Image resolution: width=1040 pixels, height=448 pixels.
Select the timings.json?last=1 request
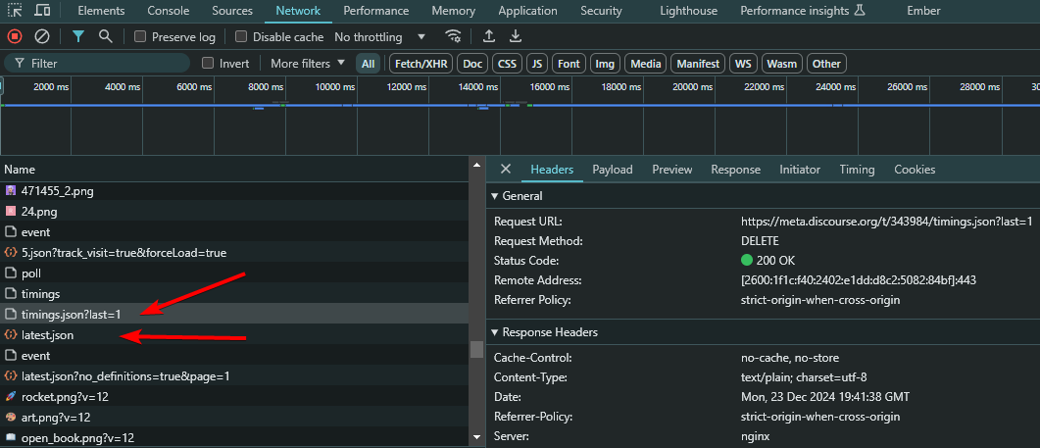234,314
